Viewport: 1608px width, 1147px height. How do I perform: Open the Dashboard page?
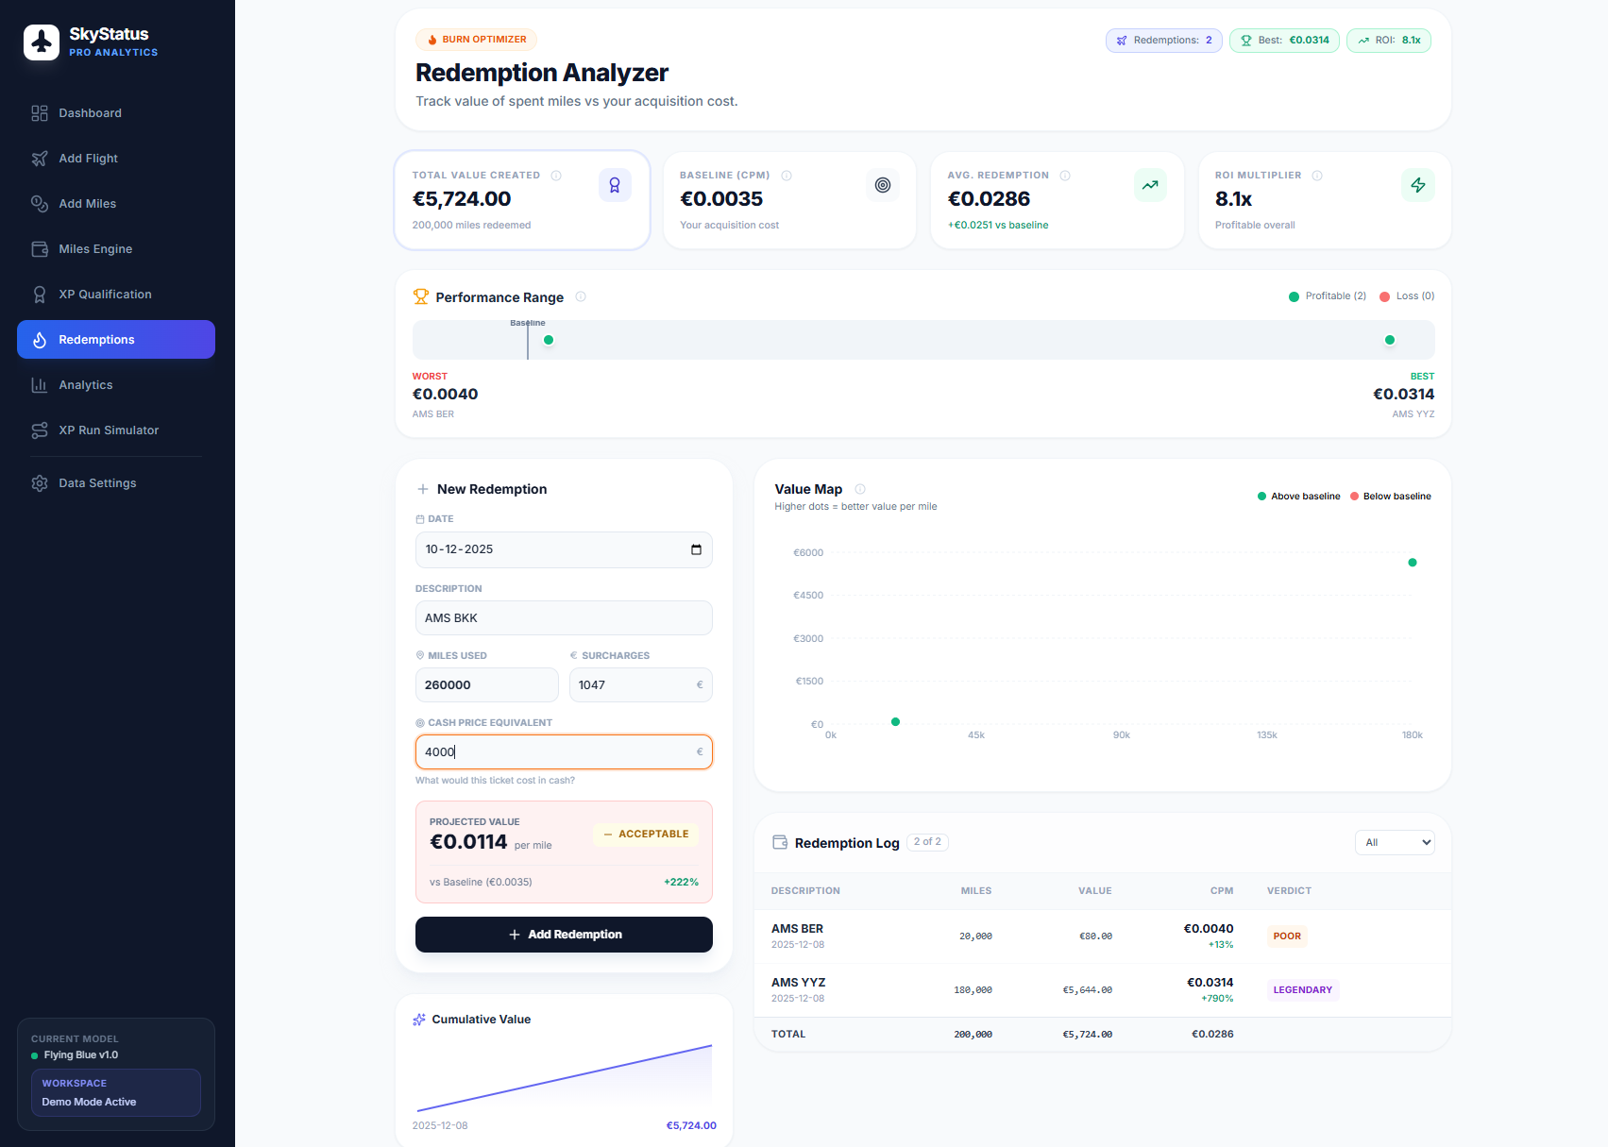(x=91, y=113)
